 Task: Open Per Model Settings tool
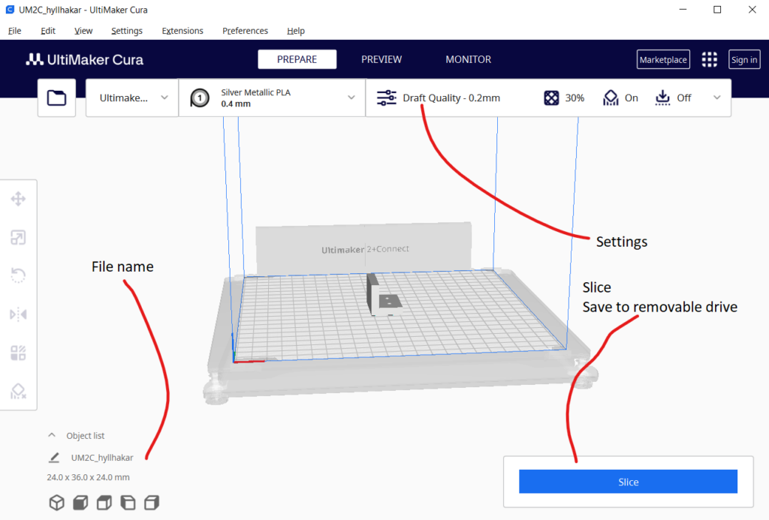[18, 353]
